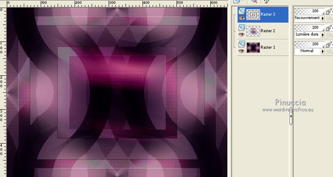Click the layers panel splitter handle arrow
Image resolution: width=333 pixels, height=177 pixels.
[291, 116]
